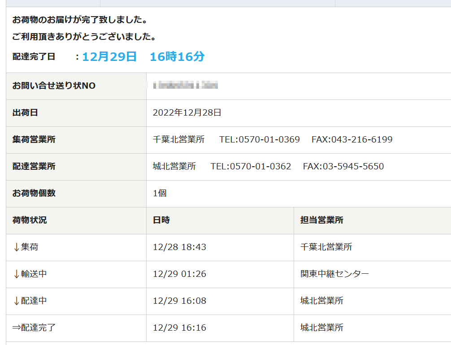The height and width of the screenshot is (345, 451).
Task: Click the お問い合せ送り状NO label
Action: (54, 86)
